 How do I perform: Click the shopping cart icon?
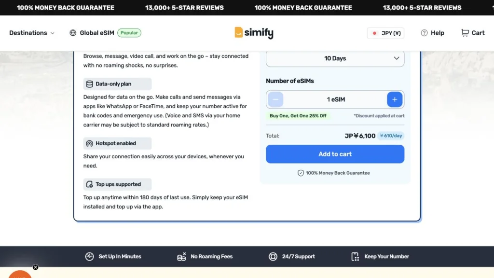point(465,33)
